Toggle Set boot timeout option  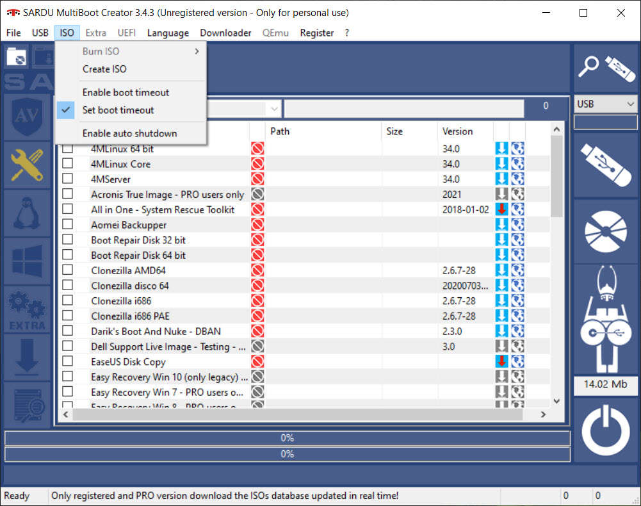point(131,110)
